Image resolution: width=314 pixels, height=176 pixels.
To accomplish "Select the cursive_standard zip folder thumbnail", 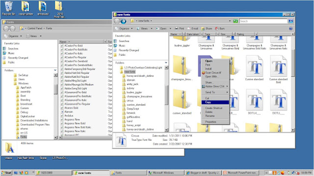I will (x=182, y=102).
